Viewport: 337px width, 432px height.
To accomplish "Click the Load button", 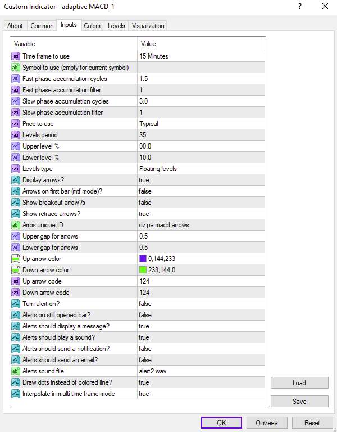I will [299, 383].
